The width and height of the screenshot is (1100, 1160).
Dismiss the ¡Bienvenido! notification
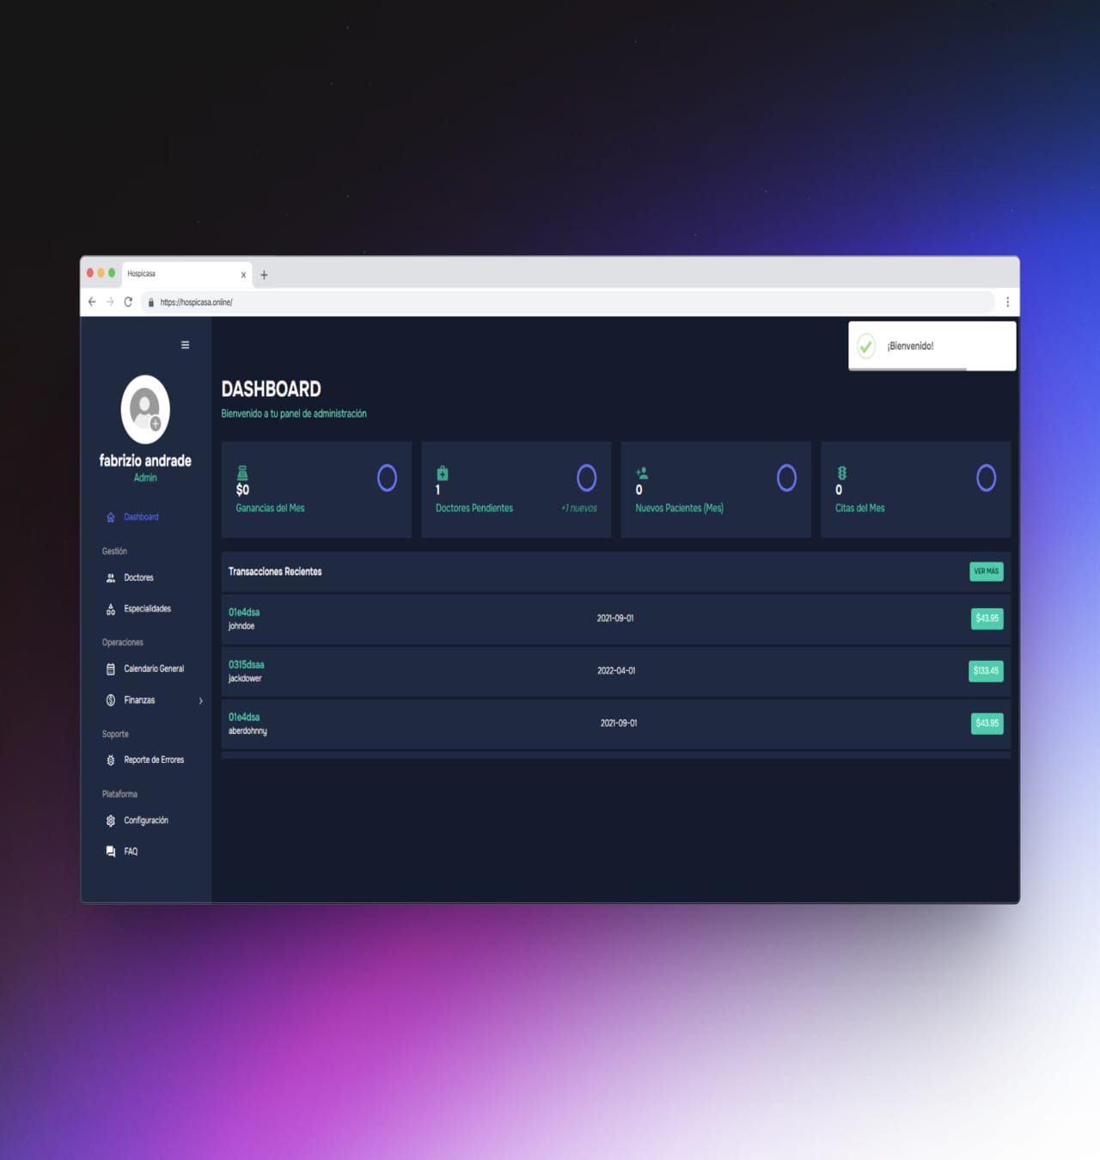[931, 345]
